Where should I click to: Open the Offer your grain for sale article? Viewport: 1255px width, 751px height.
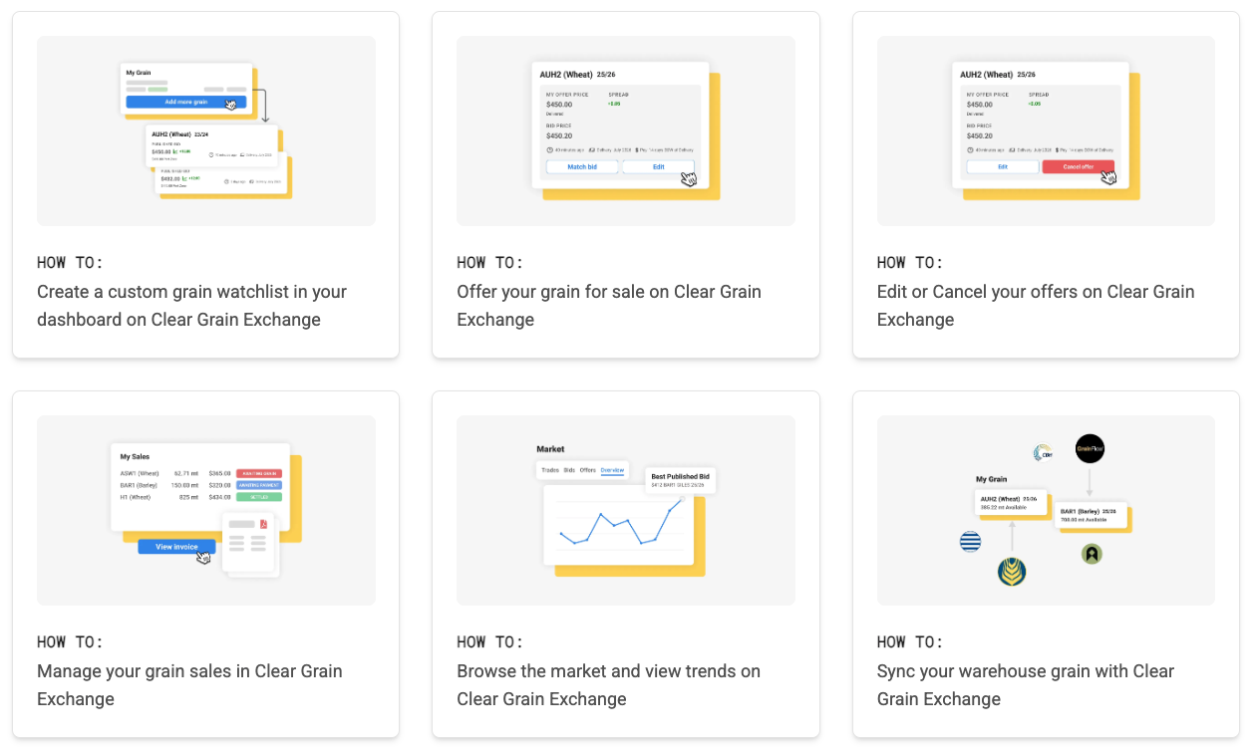pyautogui.click(x=608, y=306)
